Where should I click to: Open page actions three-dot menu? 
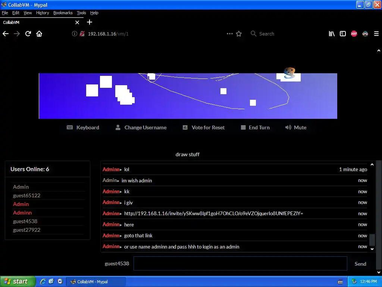[229, 34]
